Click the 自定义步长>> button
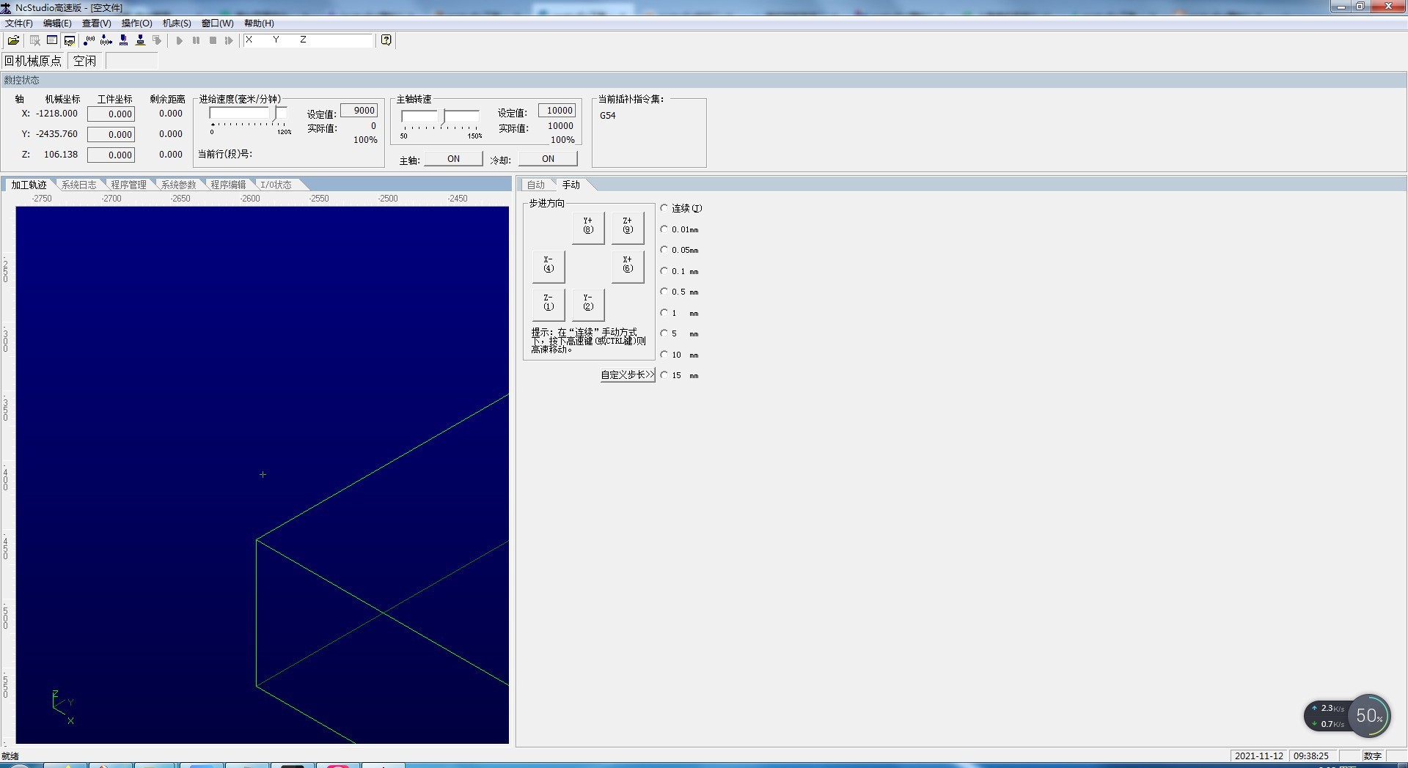This screenshot has height=768, width=1408. [628, 374]
